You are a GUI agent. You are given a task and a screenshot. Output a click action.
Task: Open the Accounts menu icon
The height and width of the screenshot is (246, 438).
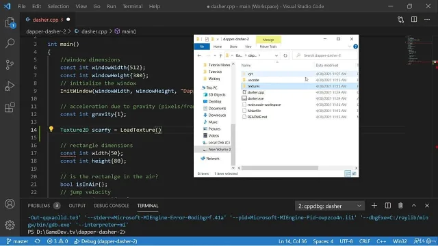[x=10, y=204]
